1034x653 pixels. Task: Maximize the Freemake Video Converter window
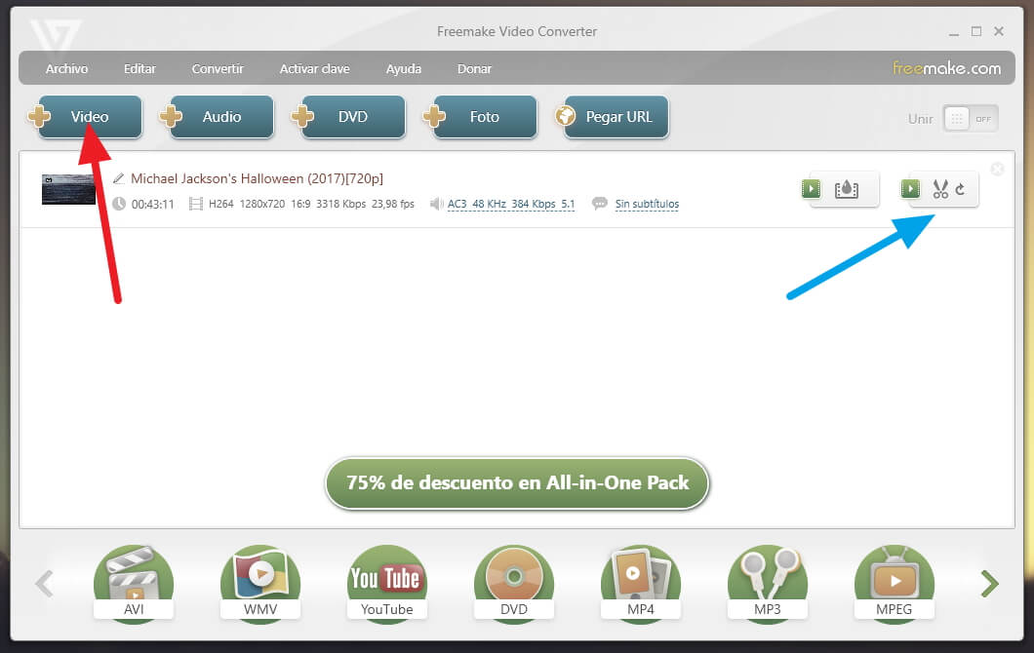point(976,31)
